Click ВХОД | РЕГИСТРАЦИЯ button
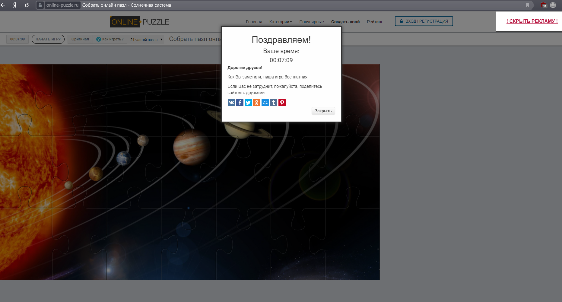562x302 pixels. click(424, 21)
